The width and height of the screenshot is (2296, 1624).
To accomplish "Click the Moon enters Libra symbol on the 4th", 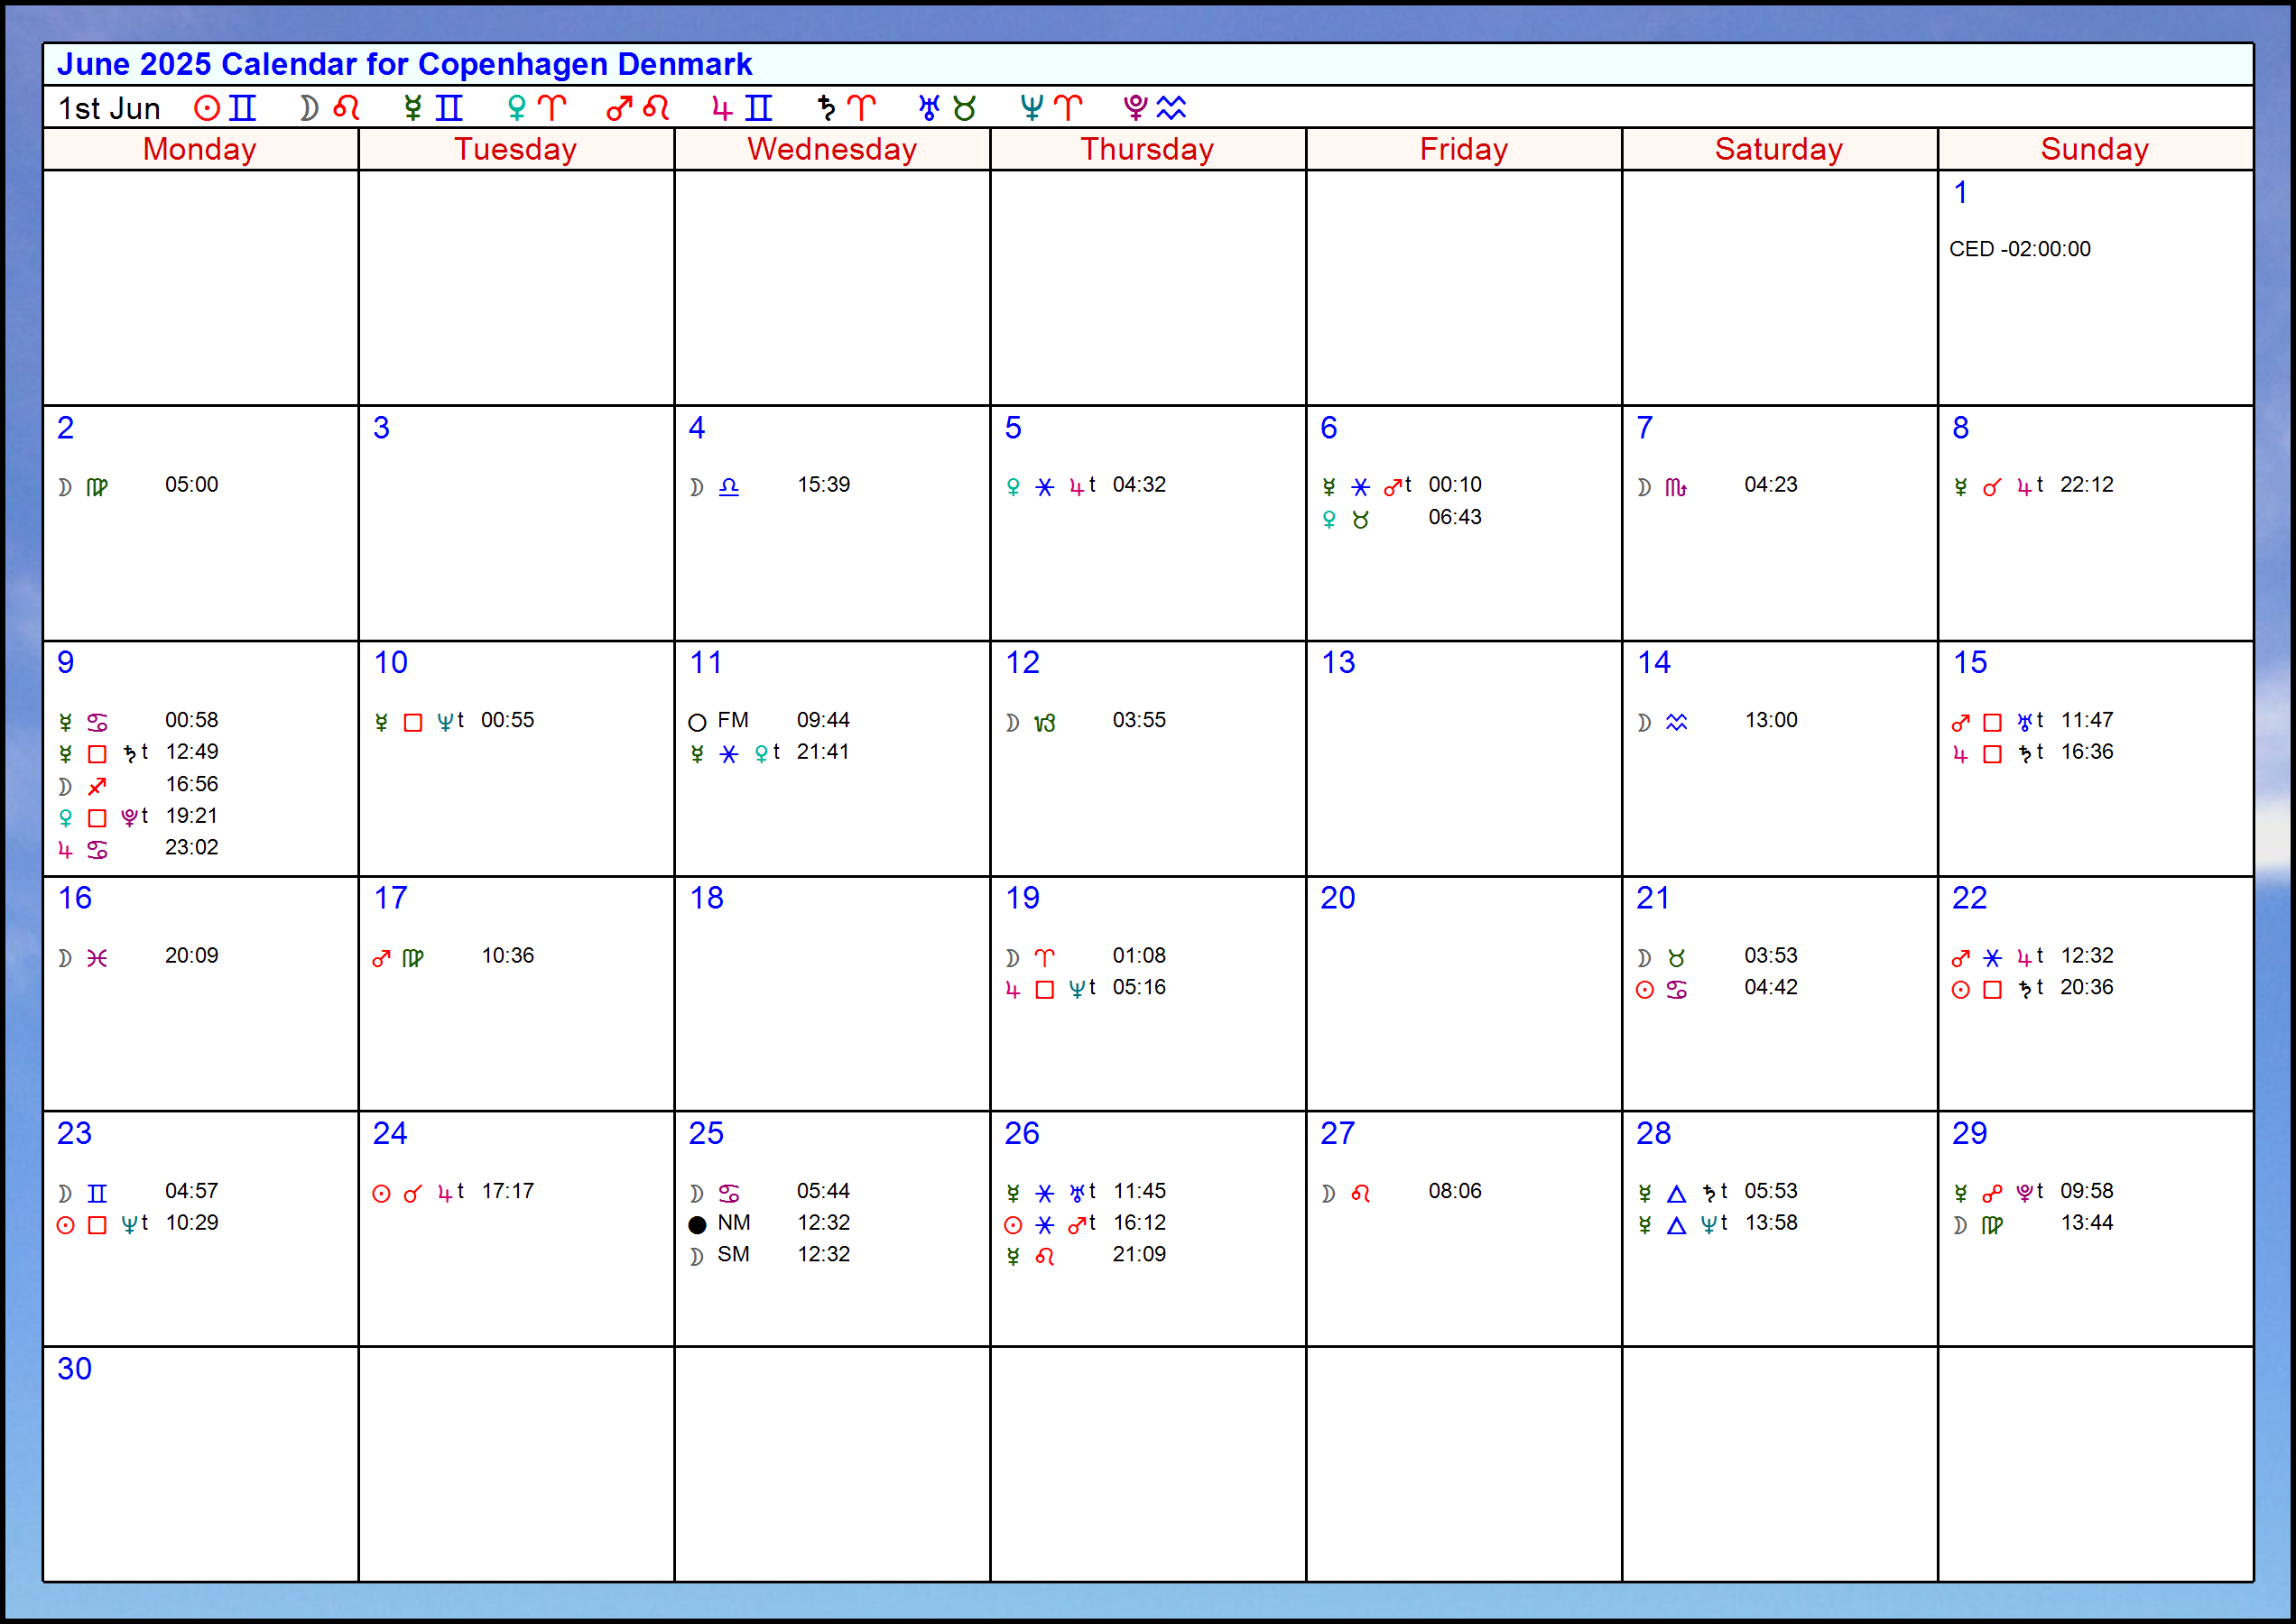I will pyautogui.click(x=728, y=487).
